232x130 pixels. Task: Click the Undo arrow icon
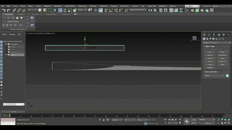tap(4, 10)
